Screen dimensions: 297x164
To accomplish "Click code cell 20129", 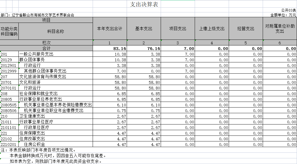I will tap(9, 60).
